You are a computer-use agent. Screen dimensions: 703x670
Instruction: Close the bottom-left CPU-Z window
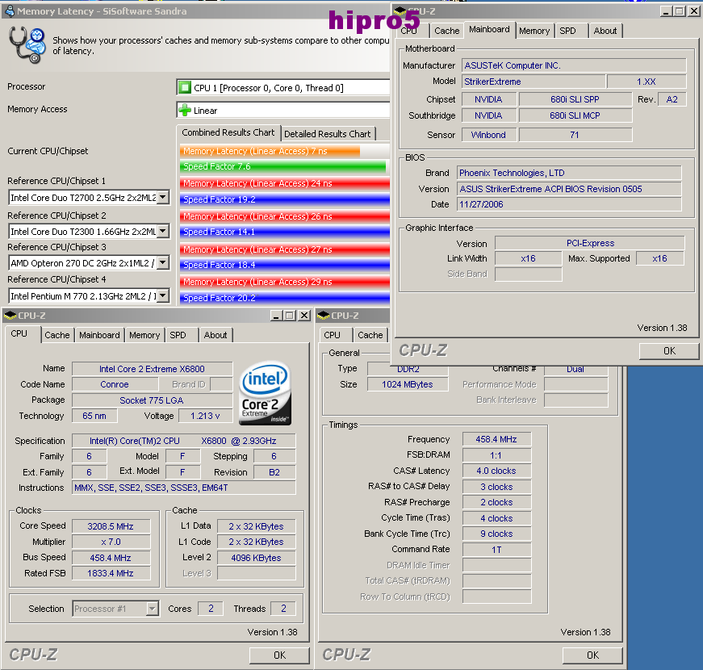point(304,316)
